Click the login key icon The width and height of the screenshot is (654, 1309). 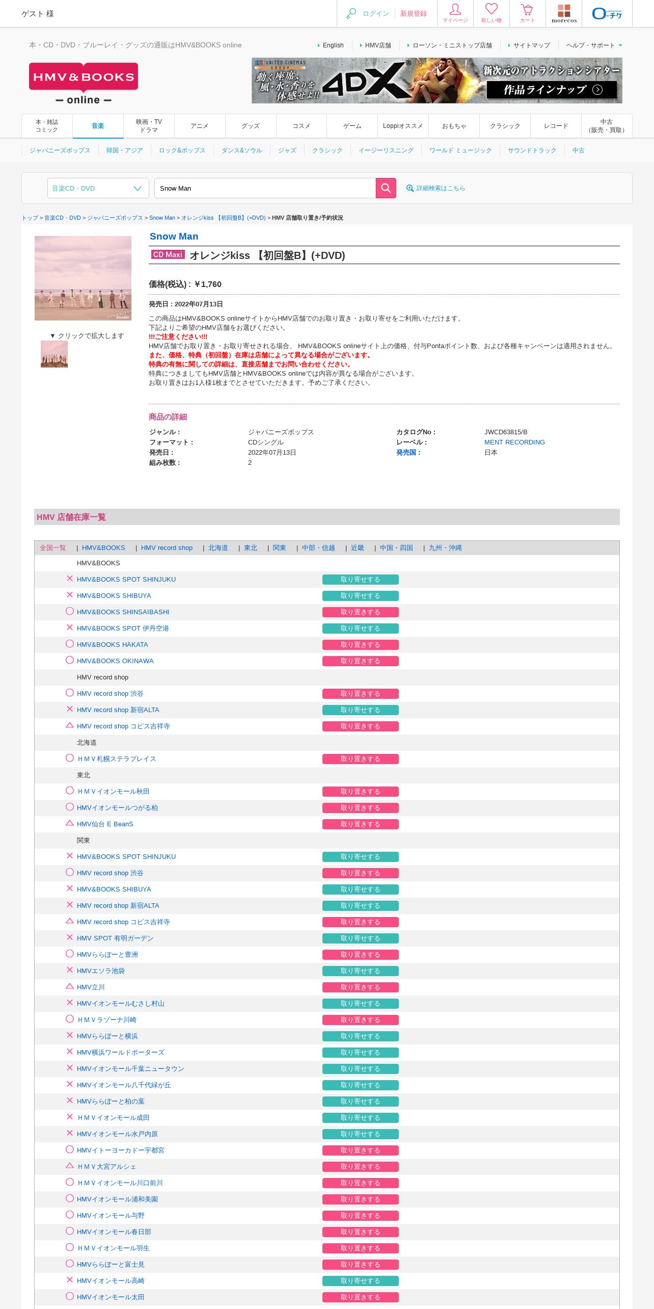tap(351, 14)
